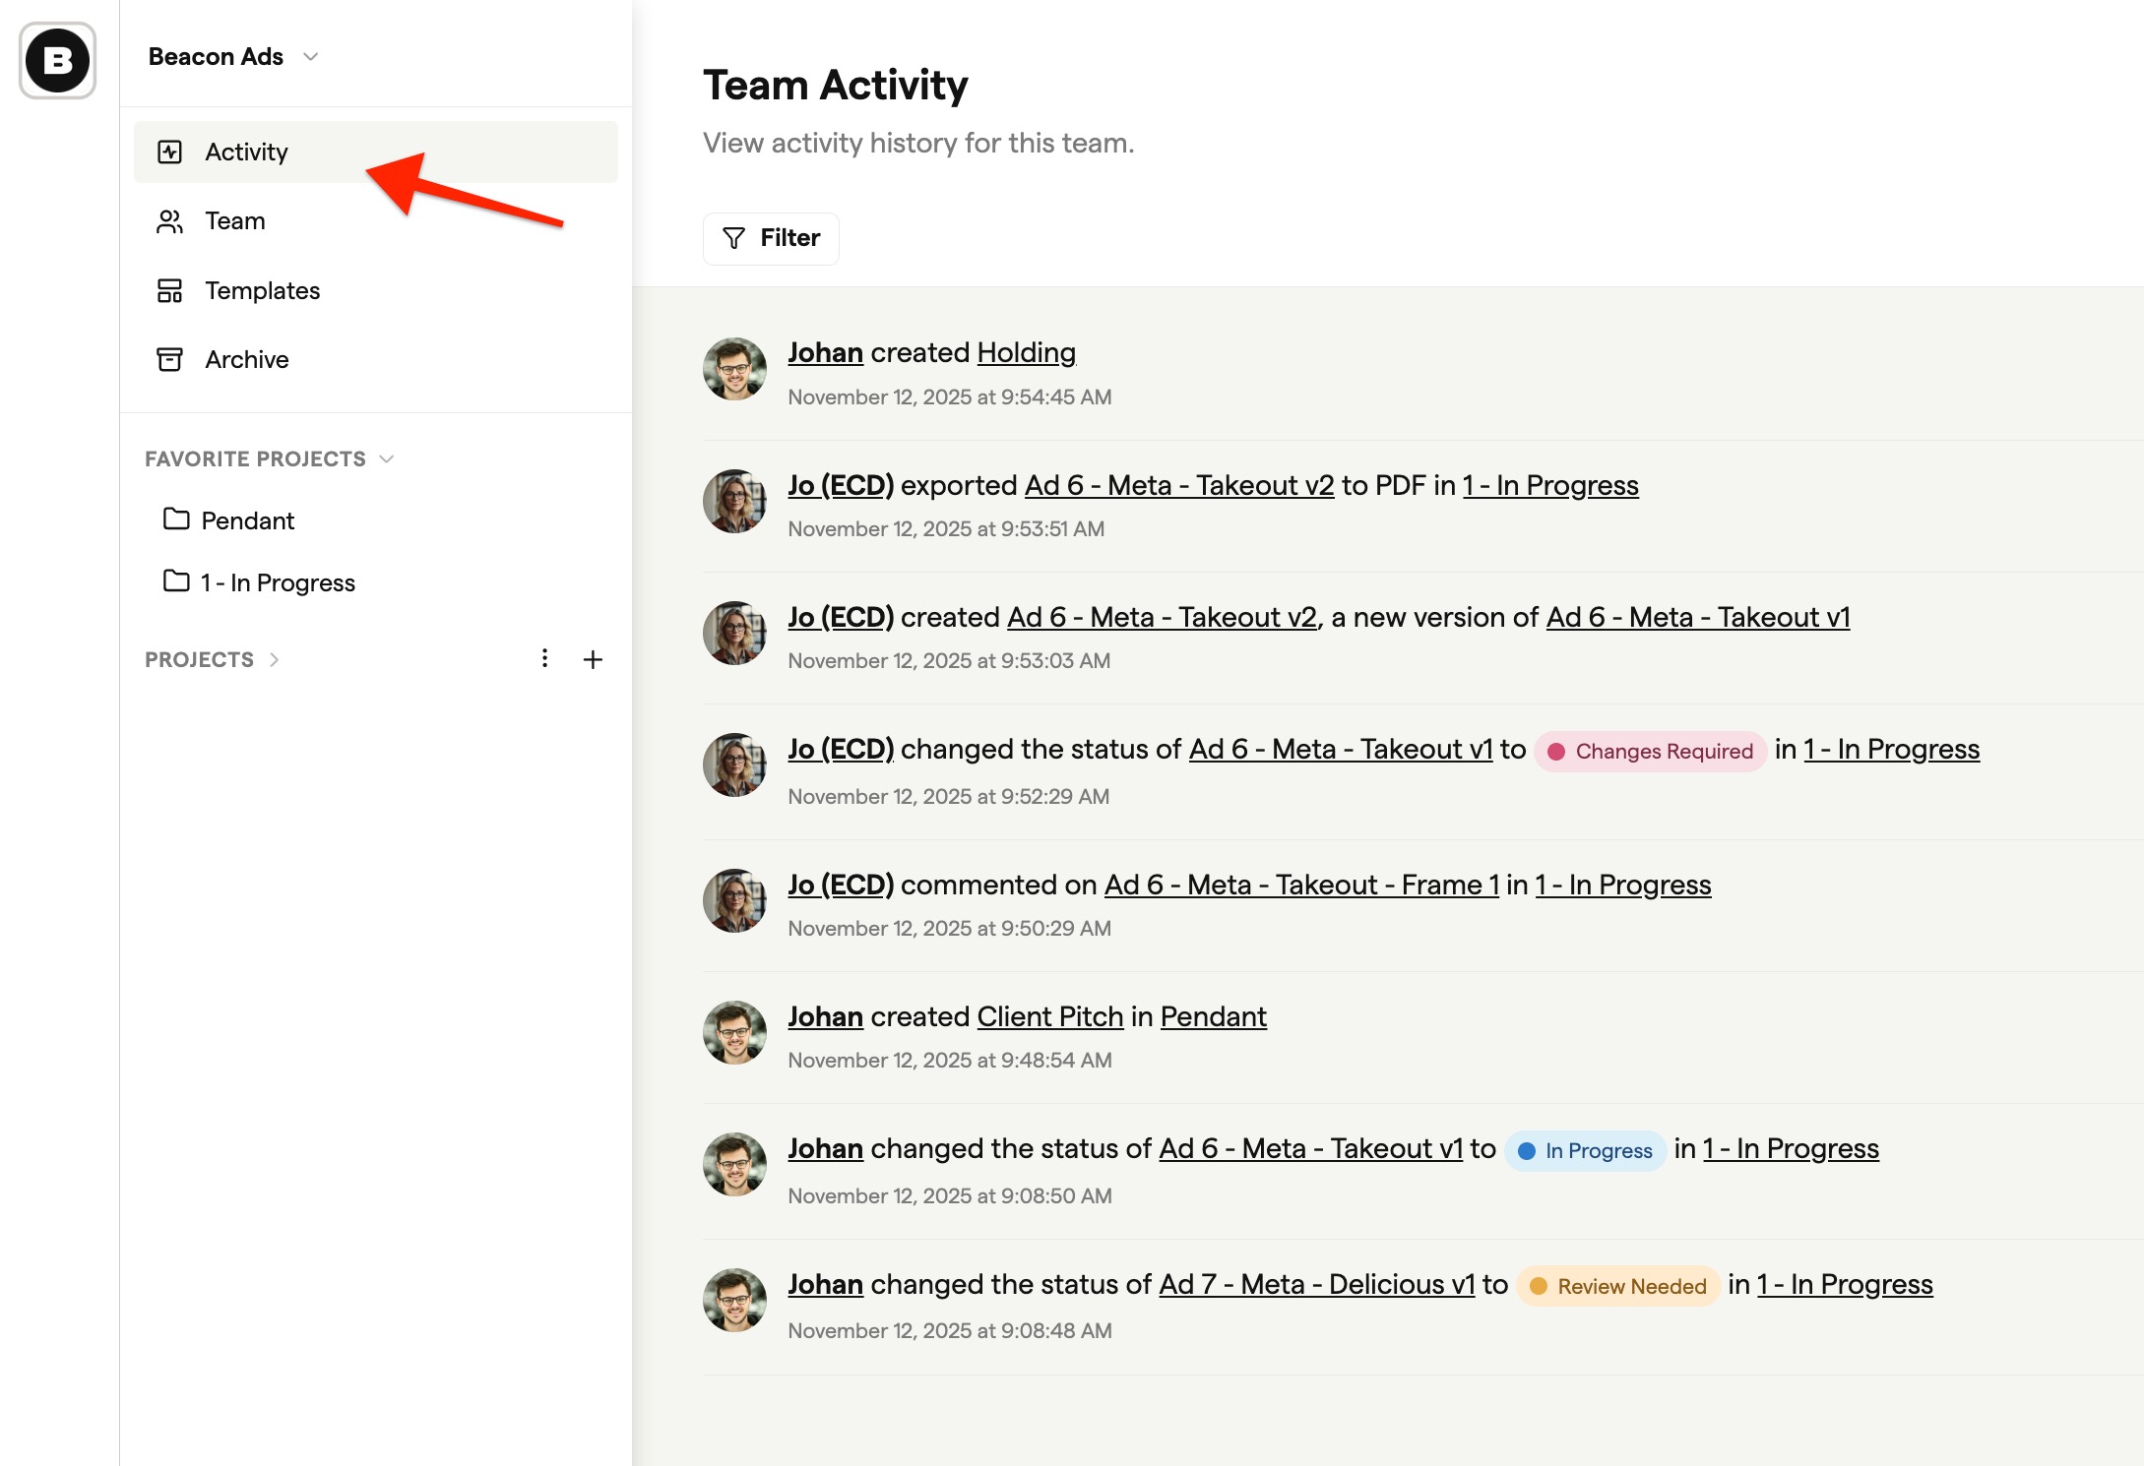Open Projects three-dot options menu

point(544,658)
